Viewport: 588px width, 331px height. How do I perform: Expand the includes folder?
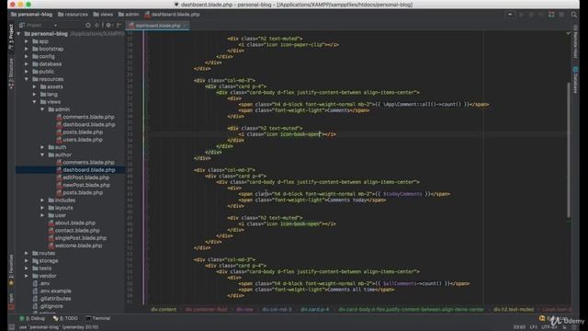42,200
